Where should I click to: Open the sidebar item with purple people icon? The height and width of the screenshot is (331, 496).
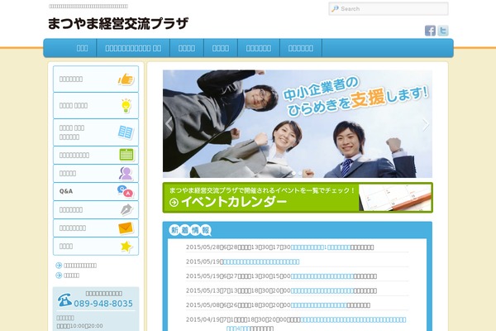click(96, 173)
